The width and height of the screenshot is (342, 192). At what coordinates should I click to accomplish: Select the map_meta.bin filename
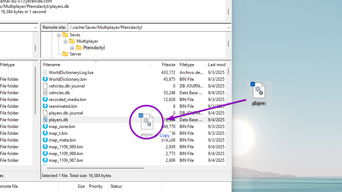click(x=62, y=140)
